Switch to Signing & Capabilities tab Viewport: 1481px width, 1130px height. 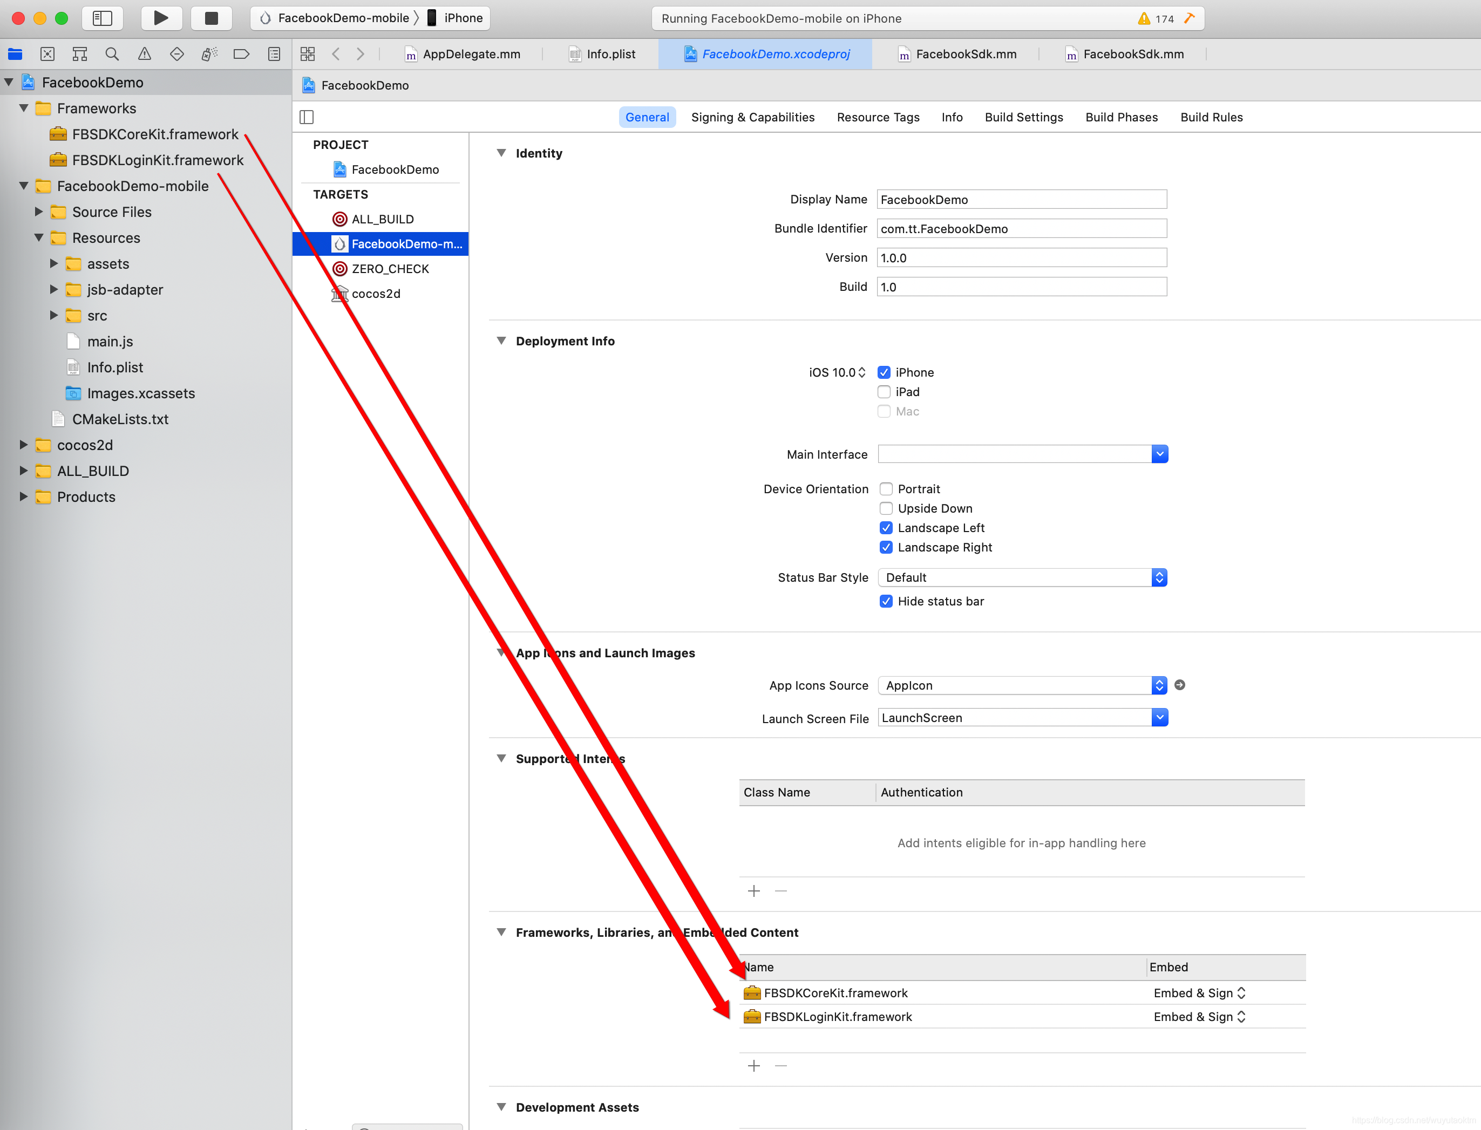(752, 117)
